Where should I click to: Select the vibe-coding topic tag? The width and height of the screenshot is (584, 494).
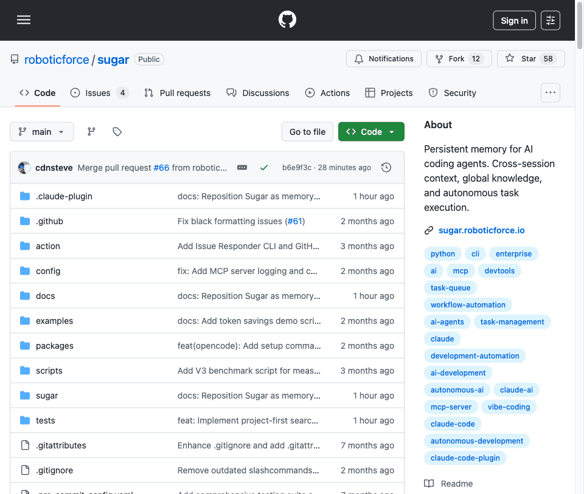click(x=509, y=407)
